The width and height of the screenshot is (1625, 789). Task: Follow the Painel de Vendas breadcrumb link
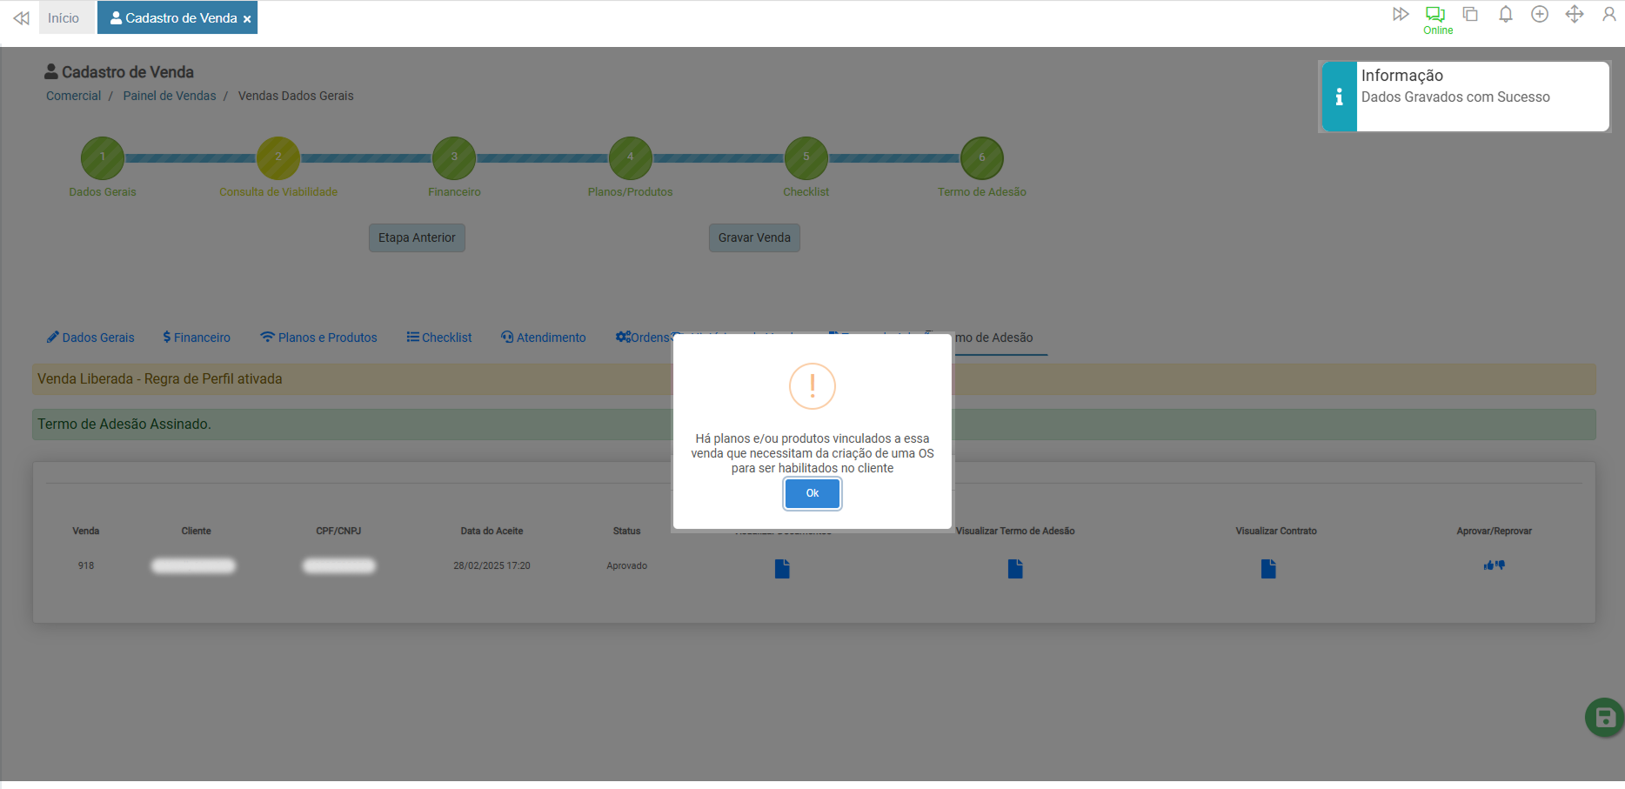170,96
